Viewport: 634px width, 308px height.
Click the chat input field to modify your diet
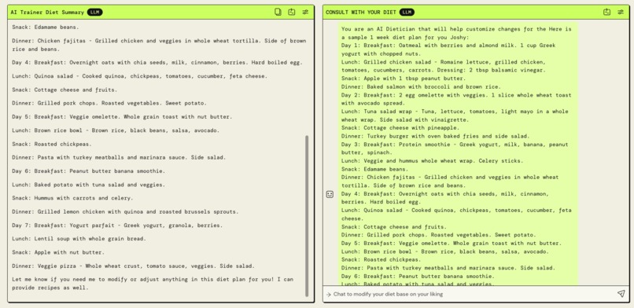pyautogui.click(x=469, y=295)
